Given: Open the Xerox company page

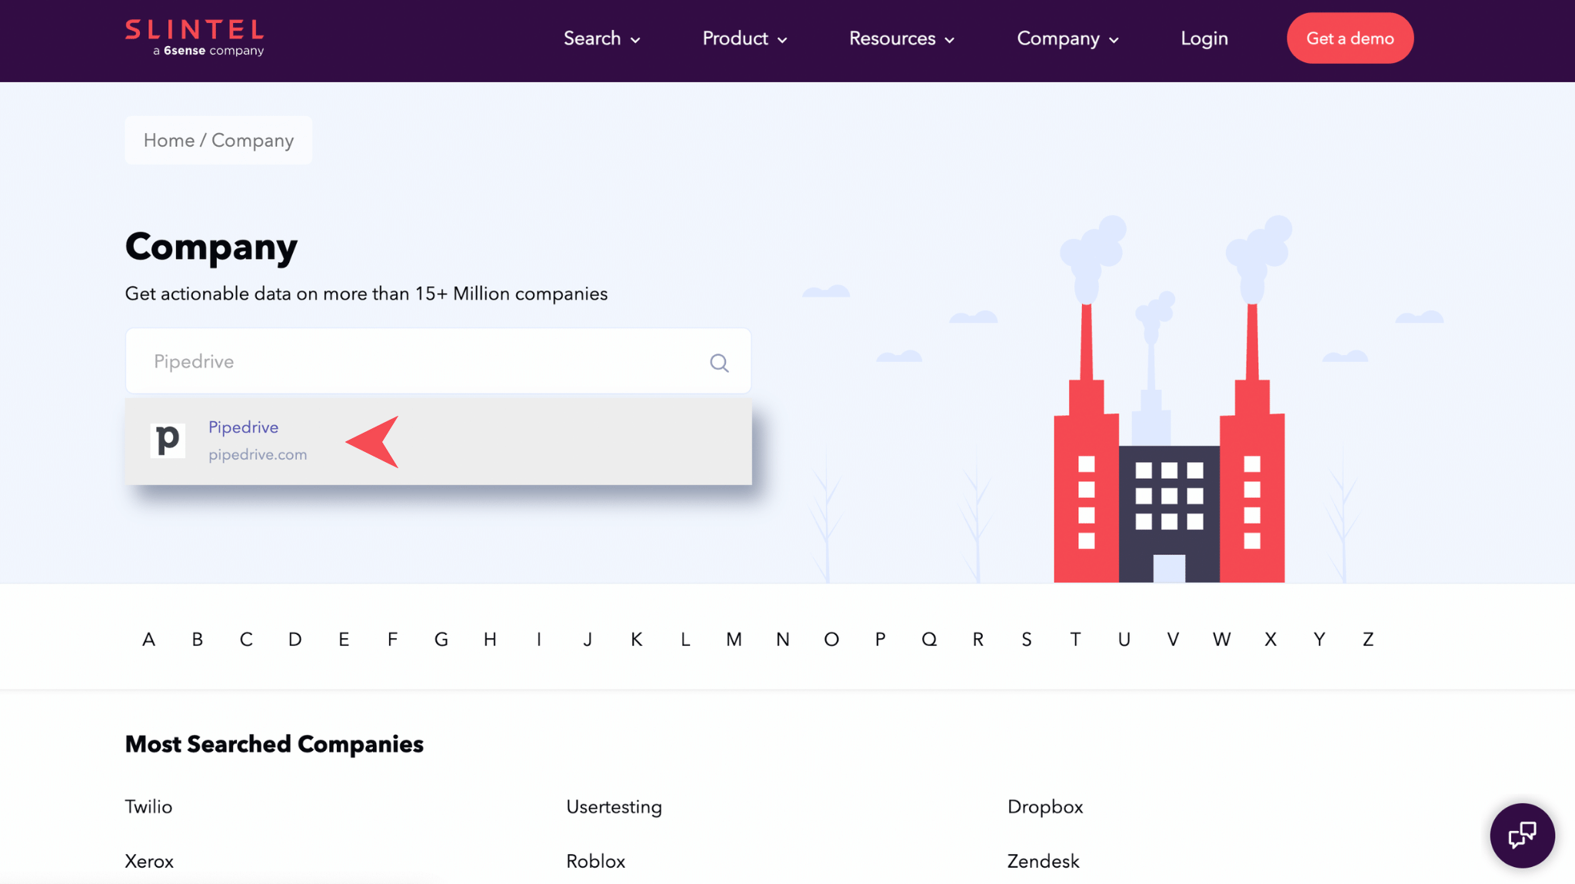Looking at the screenshot, I should point(149,862).
